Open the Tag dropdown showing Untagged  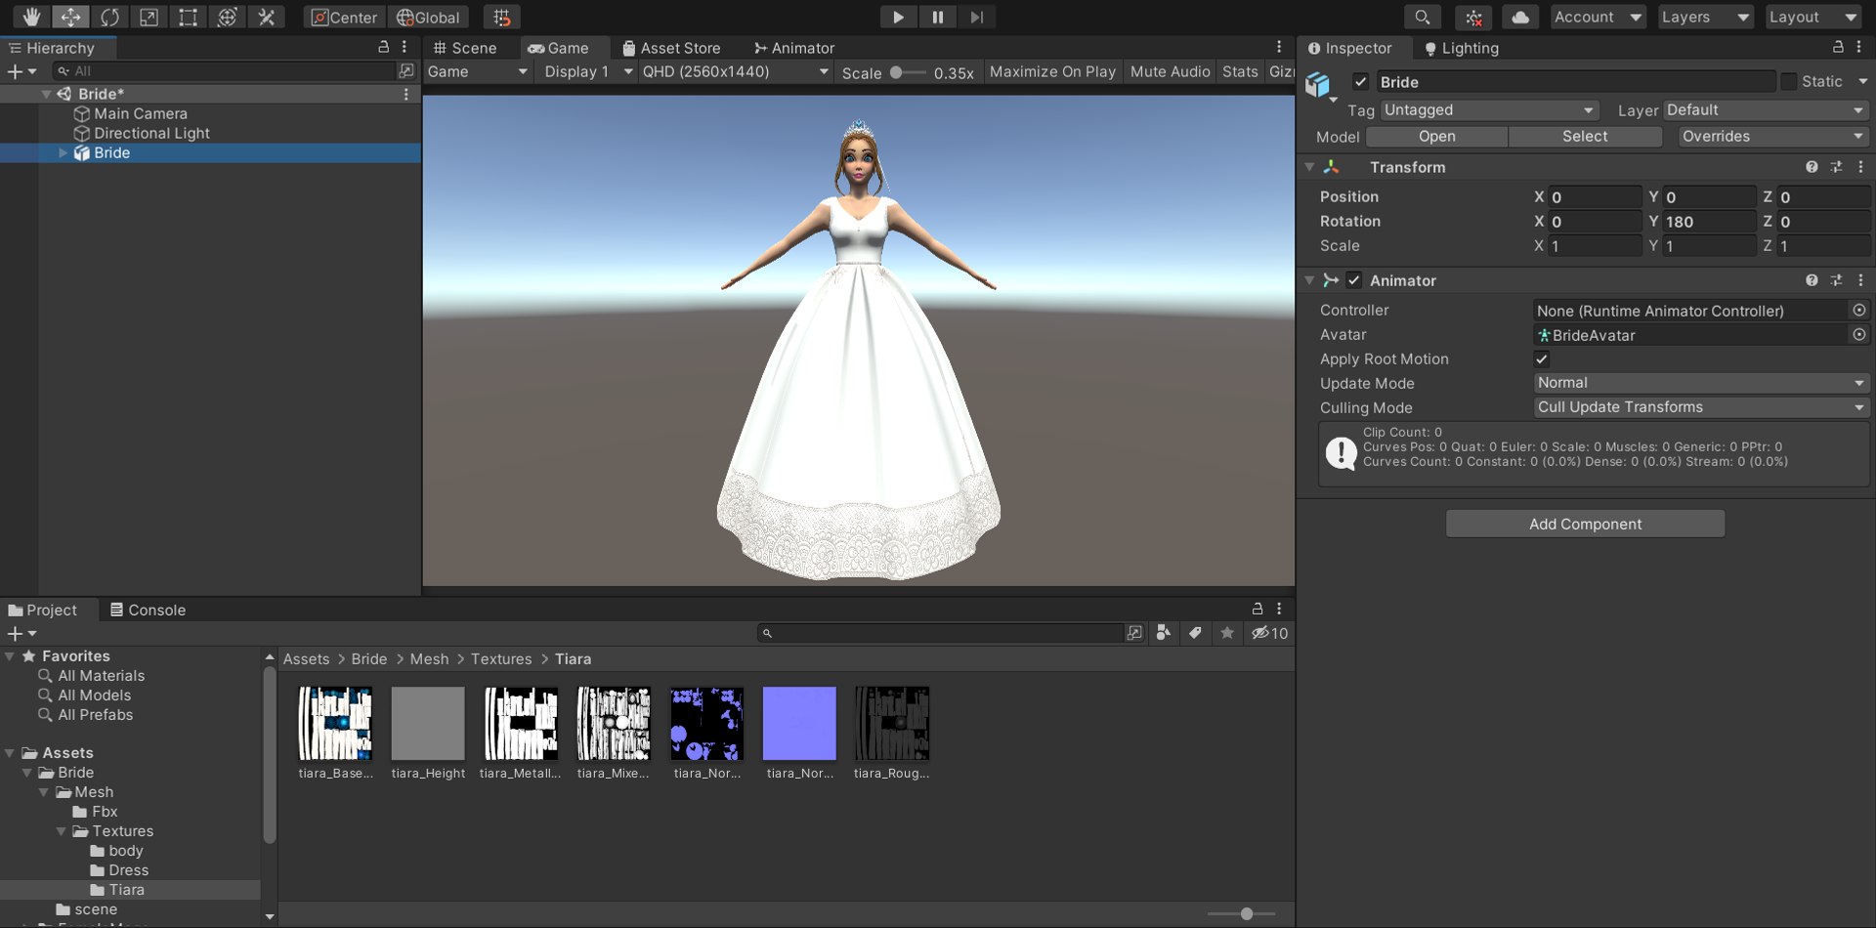tap(1489, 110)
